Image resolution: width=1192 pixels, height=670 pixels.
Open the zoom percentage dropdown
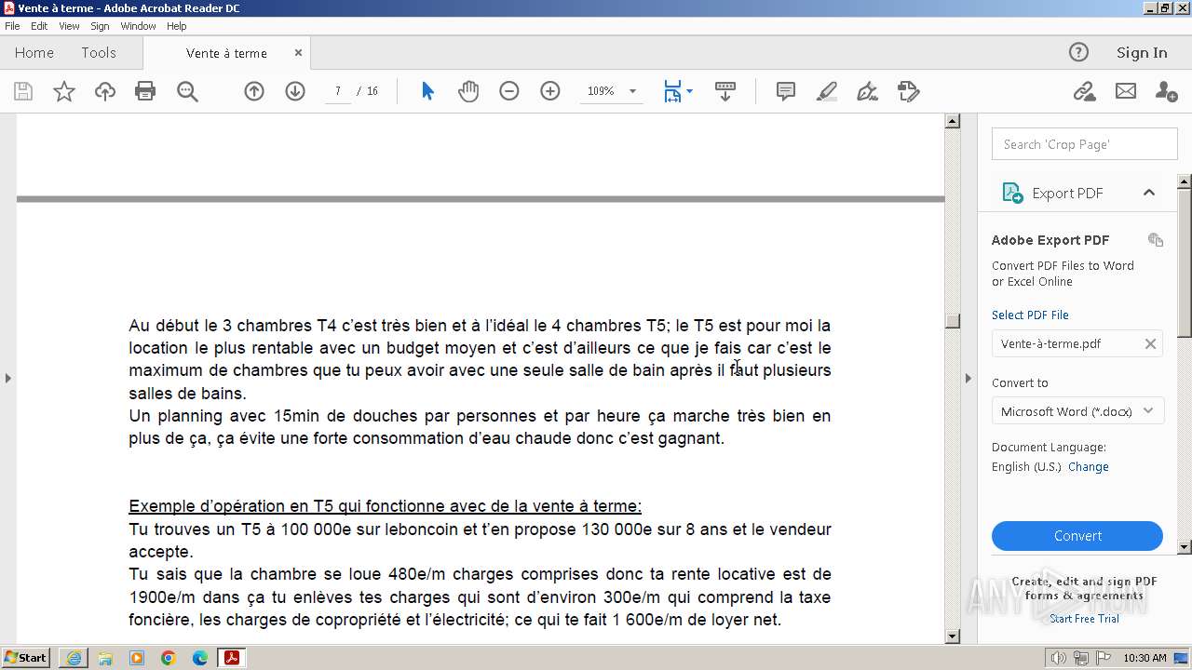632,91
